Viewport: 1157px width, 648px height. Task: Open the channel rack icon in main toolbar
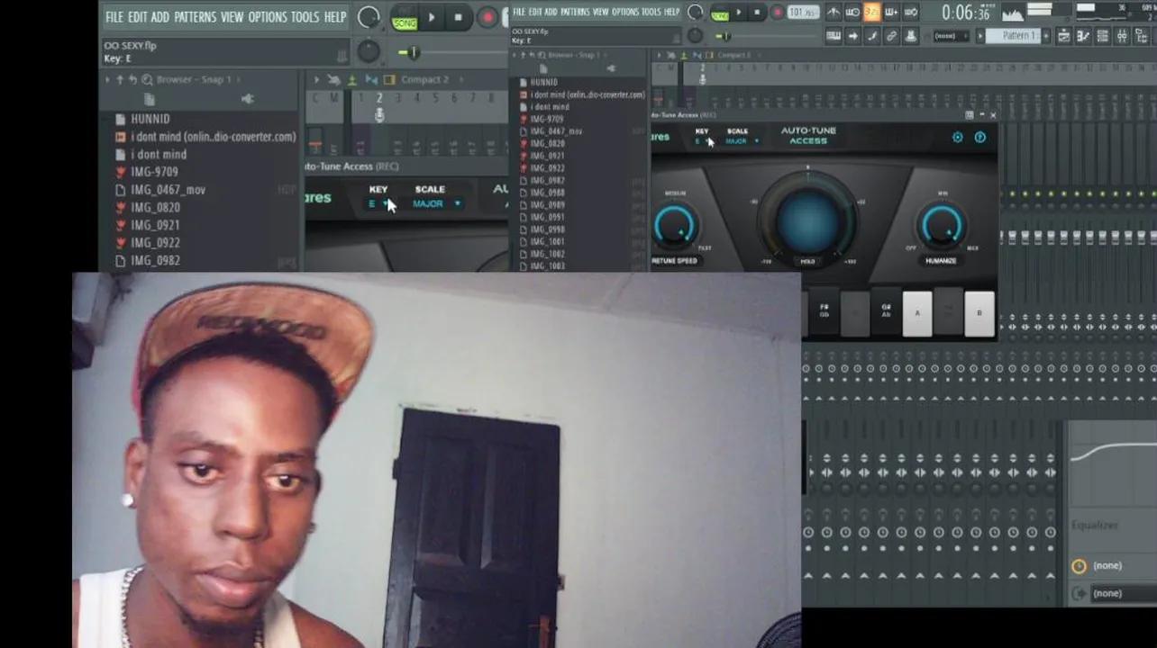click(1103, 36)
